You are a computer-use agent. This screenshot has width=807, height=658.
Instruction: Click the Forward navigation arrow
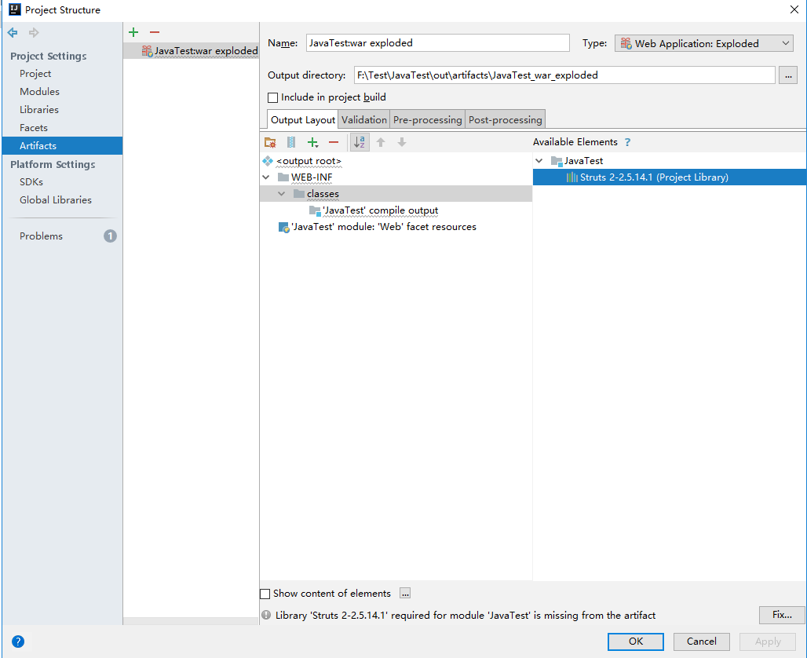coord(34,33)
